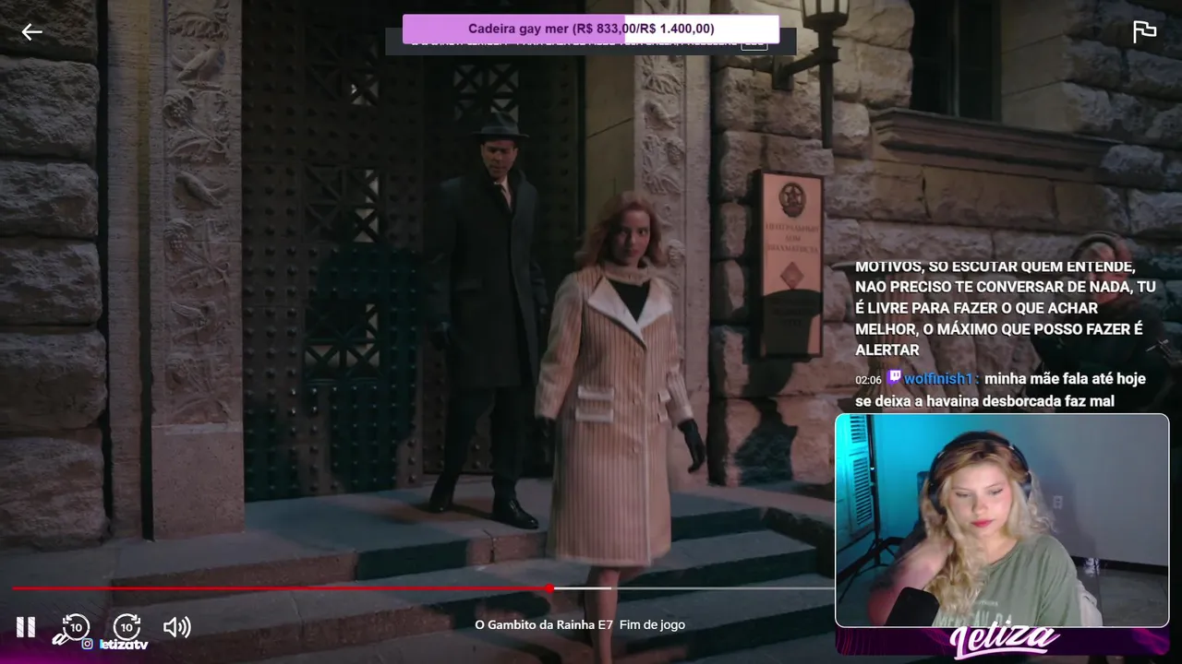Skip forward 10 seconds
The height and width of the screenshot is (664, 1182).
point(127,627)
